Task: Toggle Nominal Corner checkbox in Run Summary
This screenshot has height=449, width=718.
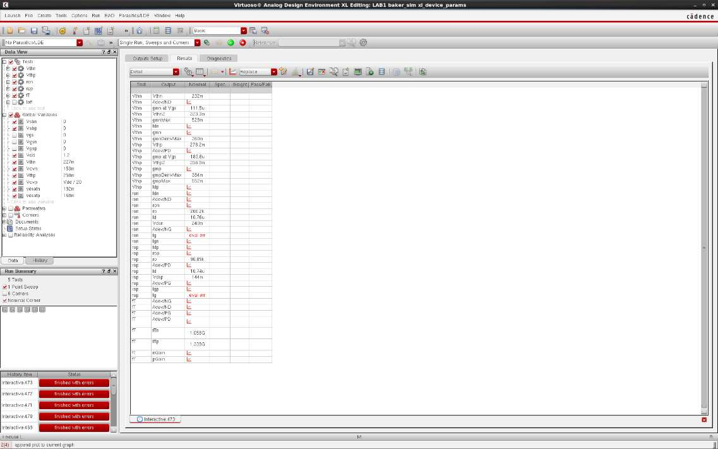Action: click(x=5, y=301)
